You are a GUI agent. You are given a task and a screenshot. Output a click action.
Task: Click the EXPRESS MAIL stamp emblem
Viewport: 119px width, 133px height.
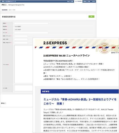point(104,48)
